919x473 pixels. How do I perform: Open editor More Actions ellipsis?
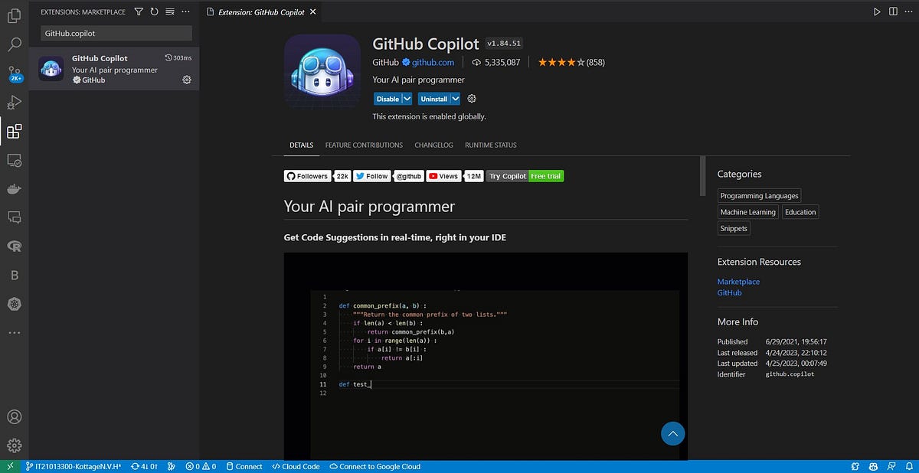909,11
